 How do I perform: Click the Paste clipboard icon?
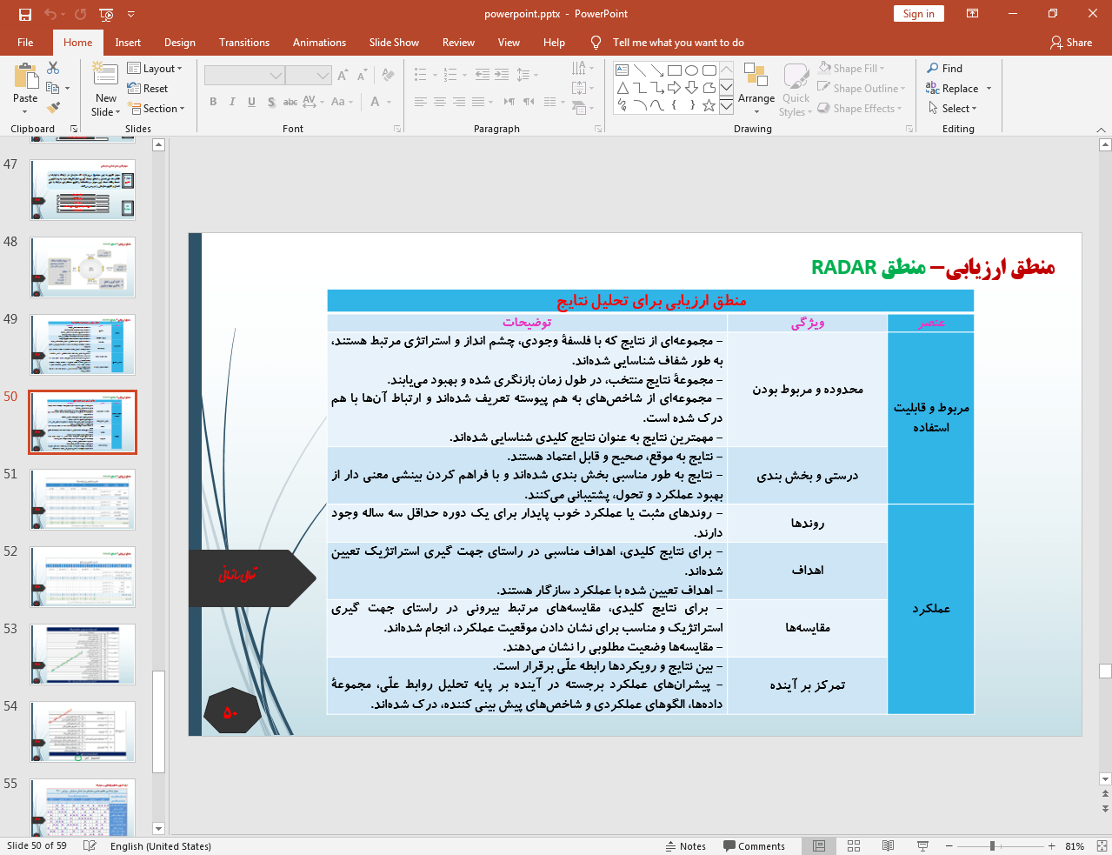tap(25, 77)
